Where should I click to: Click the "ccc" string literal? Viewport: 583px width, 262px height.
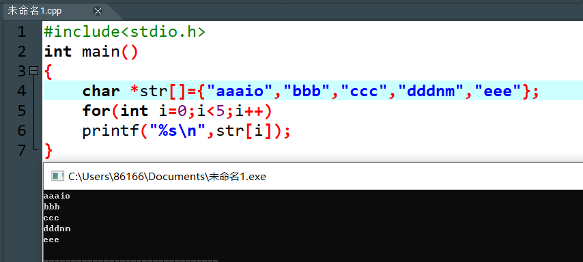click(x=364, y=91)
